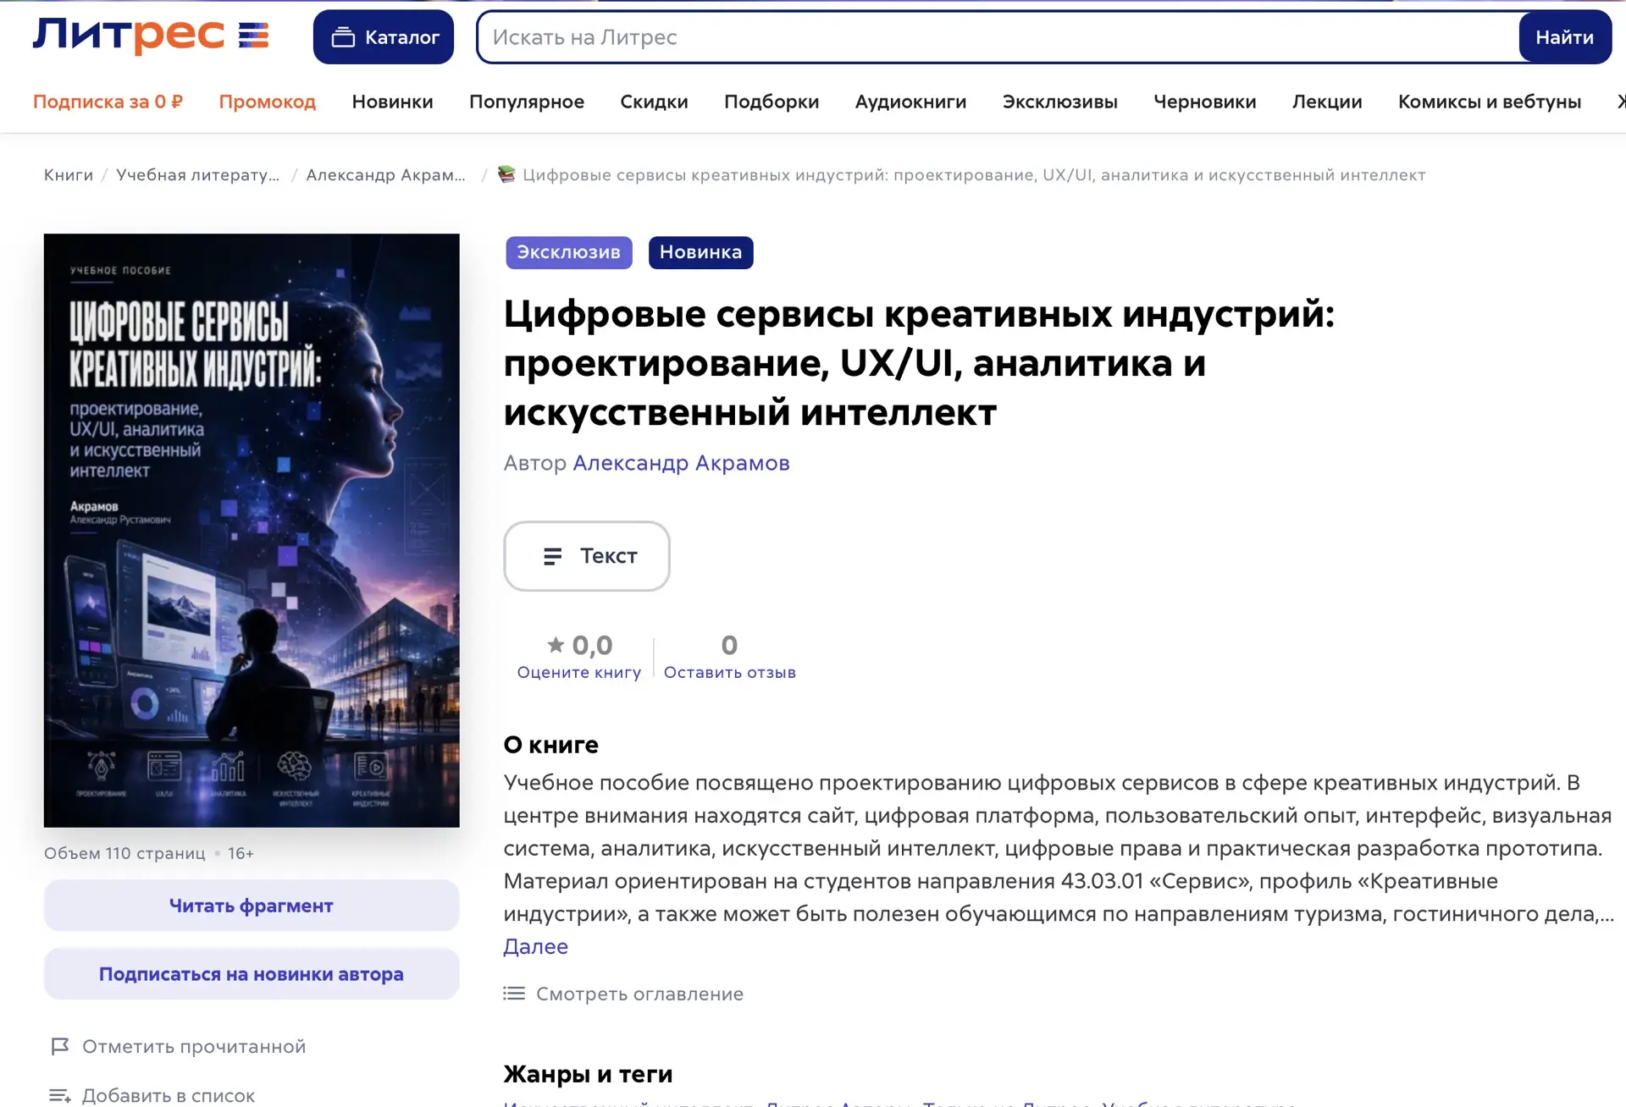Click Добавить в список text
Viewport: 1626px width, 1107px height.
coord(169,1096)
